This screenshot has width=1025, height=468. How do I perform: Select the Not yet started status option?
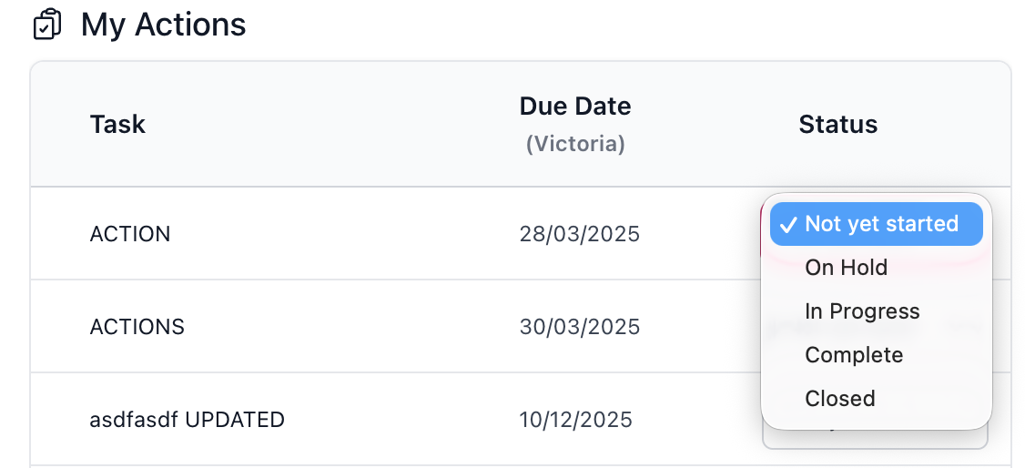(x=881, y=224)
